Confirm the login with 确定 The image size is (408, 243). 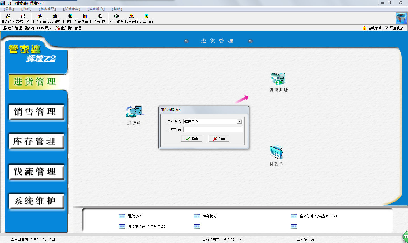coord(192,139)
